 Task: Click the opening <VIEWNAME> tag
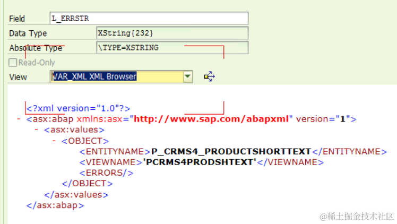111,162
